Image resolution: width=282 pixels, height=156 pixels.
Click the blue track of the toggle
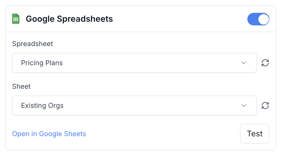[253, 19]
